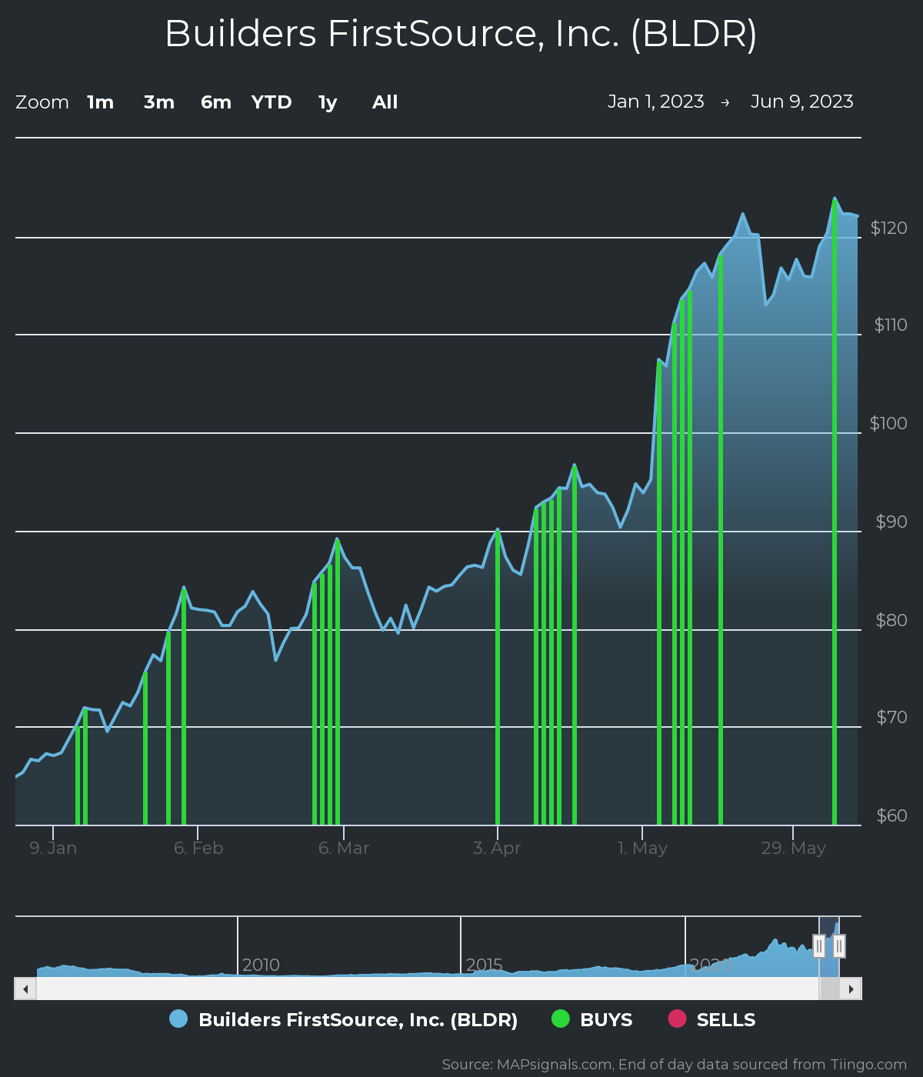Click the 9. Jan axis label
This screenshot has height=1077, width=923.
pos(53,848)
